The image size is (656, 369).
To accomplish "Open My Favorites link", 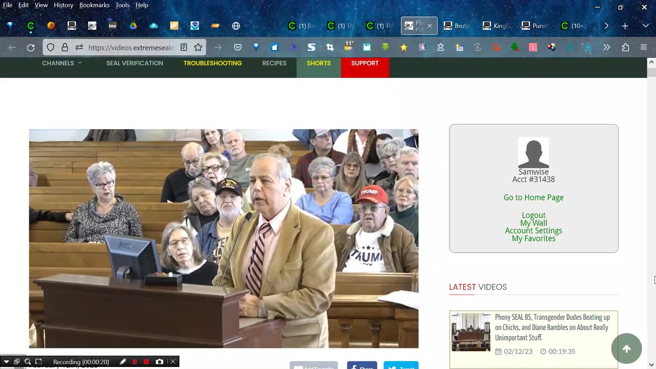I will [534, 238].
